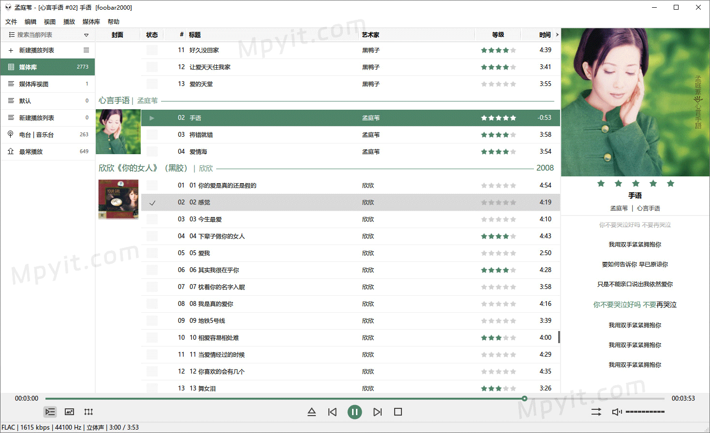
Task: Skip to the next track
Action: (377, 412)
